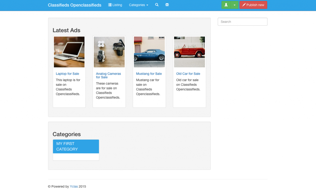This screenshot has width=316, height=189.
Task: Open the Classifieds Openclassifieds home link
Action: point(75,5)
